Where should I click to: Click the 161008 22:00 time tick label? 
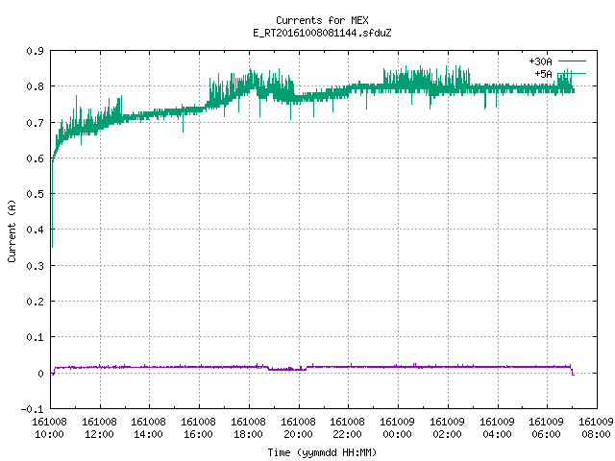point(347,427)
